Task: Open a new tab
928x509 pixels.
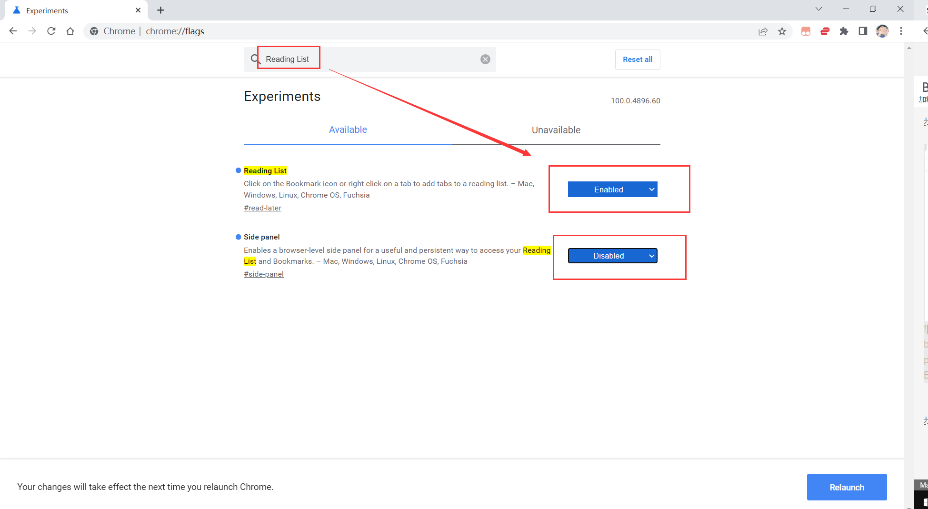Action: (160, 10)
